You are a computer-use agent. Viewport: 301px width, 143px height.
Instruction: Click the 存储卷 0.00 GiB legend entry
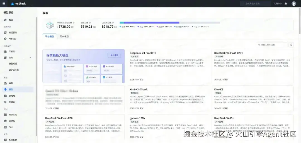[x=182, y=27]
